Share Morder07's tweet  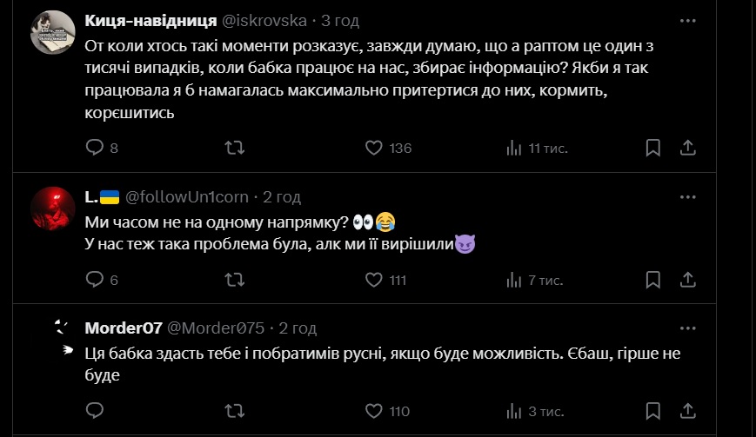[686, 410]
